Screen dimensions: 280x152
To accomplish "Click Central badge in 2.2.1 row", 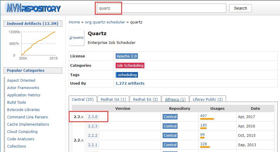I will [x=170, y=145].
